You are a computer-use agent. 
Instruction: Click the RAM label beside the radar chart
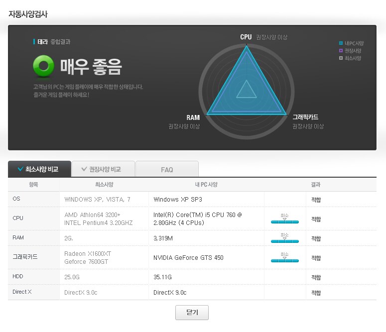193,117
